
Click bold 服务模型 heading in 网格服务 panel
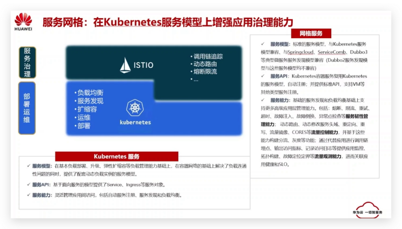279,44
